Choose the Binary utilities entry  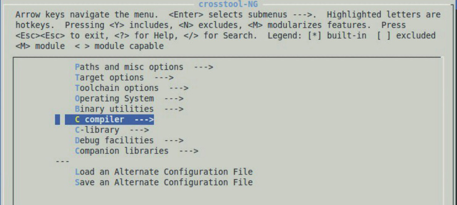[x=114, y=109]
